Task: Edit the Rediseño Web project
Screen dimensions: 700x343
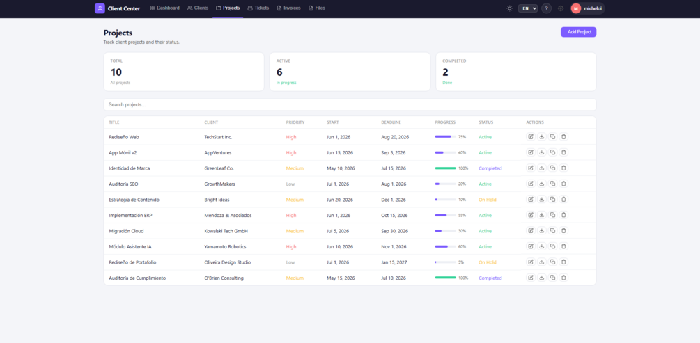Action: 530,137
